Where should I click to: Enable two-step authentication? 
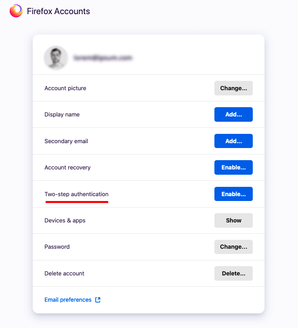tap(233, 194)
